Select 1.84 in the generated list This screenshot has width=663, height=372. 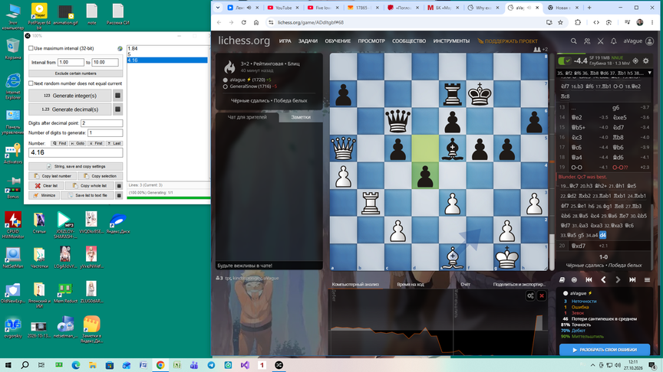(x=167, y=48)
